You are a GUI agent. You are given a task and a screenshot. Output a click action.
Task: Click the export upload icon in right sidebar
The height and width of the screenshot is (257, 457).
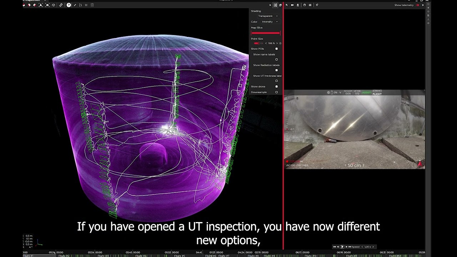pyautogui.click(x=428, y=19)
